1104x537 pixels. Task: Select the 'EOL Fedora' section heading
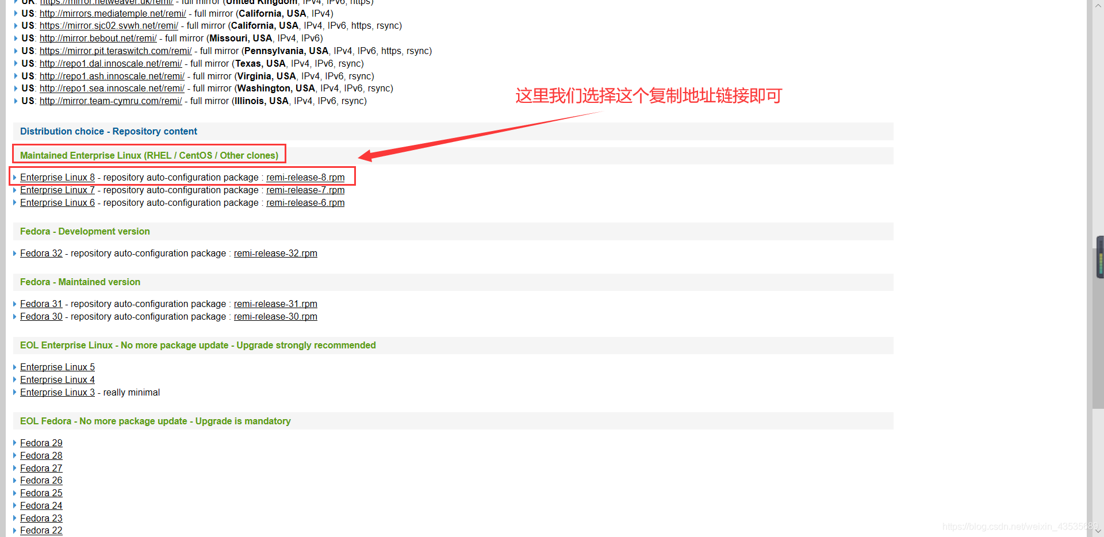click(x=155, y=421)
